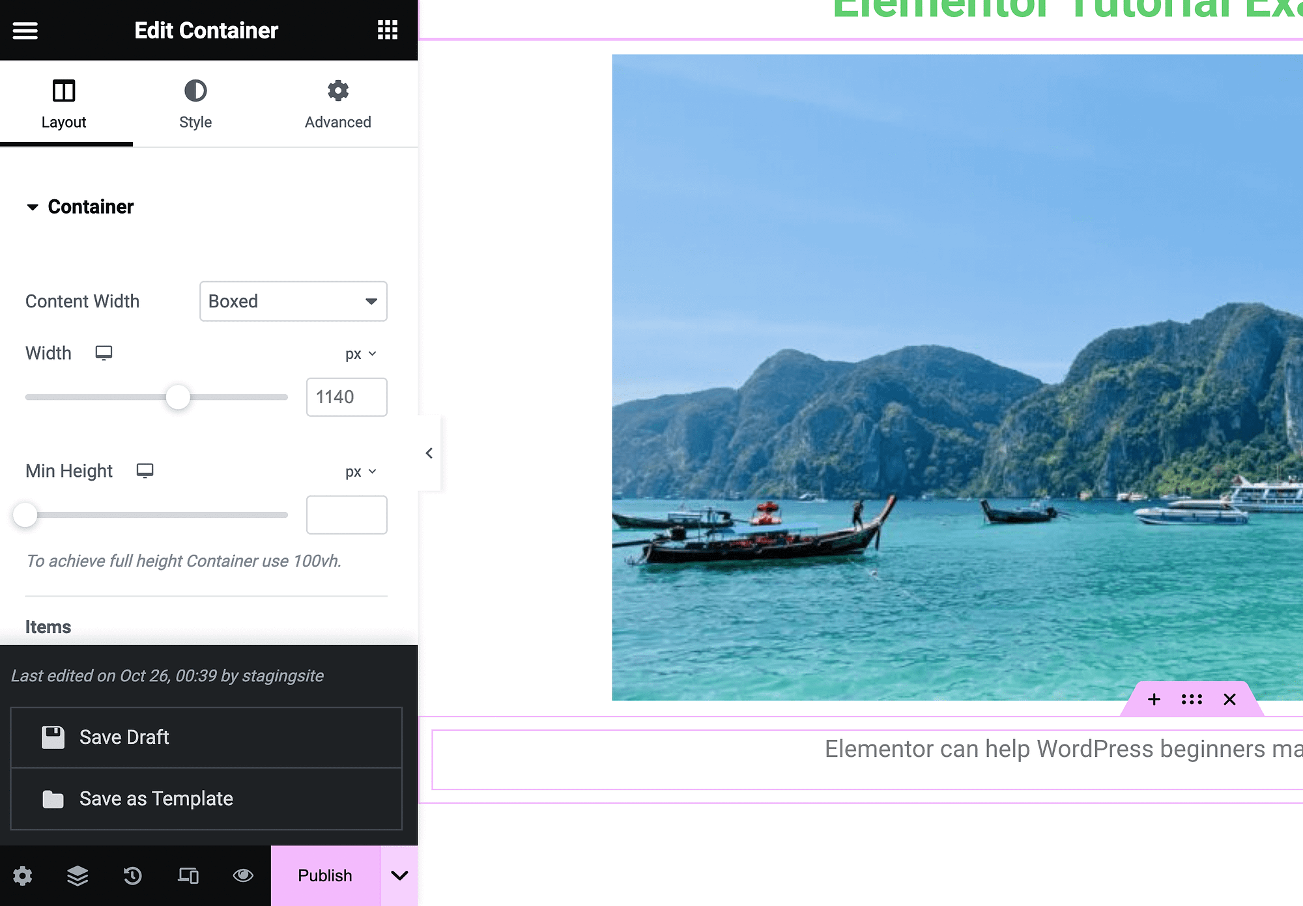Drag the Width slider control
The height and width of the screenshot is (906, 1303).
click(177, 397)
